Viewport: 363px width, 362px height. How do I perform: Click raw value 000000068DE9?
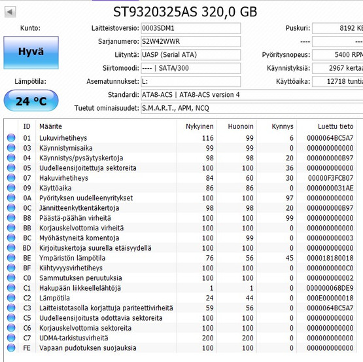pyautogui.click(x=330, y=288)
